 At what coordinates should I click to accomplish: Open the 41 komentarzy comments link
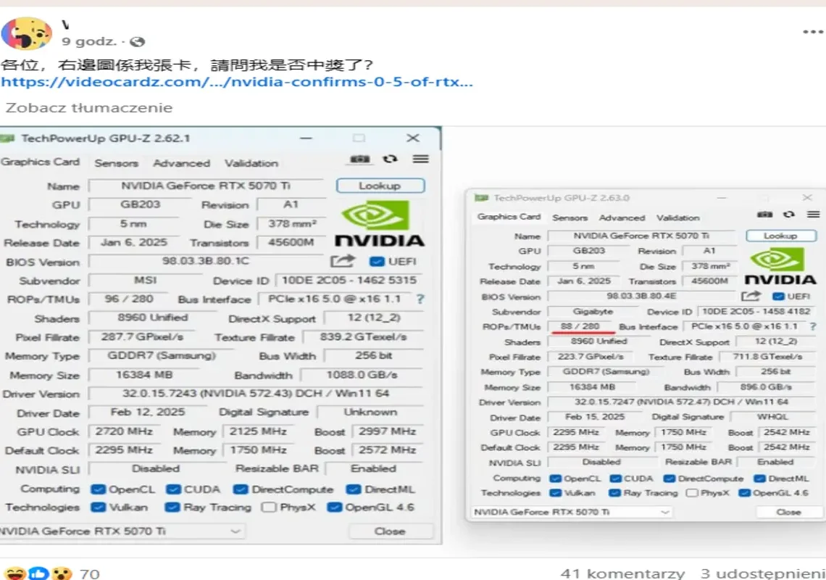(622, 573)
